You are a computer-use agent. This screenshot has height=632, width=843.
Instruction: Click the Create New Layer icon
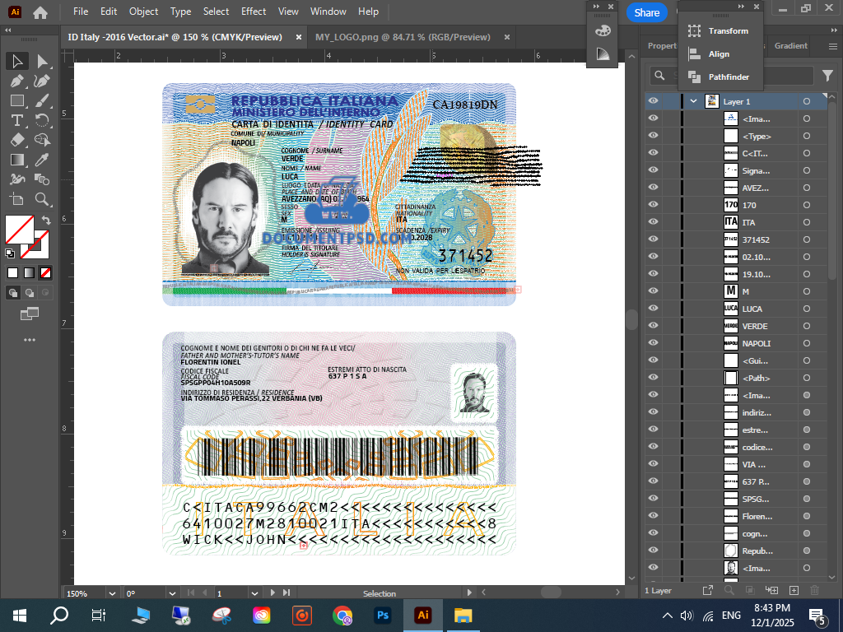[794, 590]
